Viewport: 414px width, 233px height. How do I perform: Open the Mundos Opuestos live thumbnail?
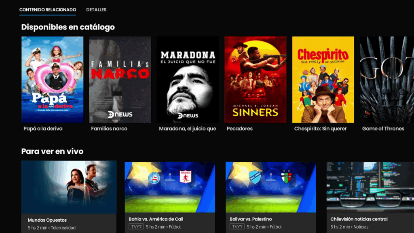[69, 187]
